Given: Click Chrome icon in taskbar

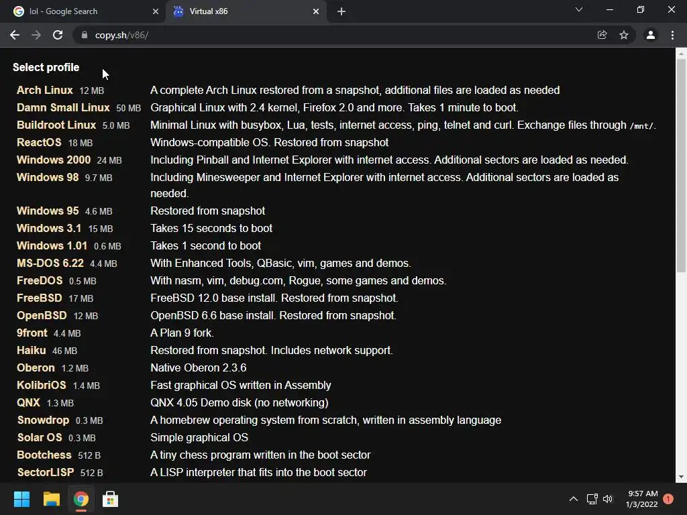Looking at the screenshot, I should pos(81,499).
